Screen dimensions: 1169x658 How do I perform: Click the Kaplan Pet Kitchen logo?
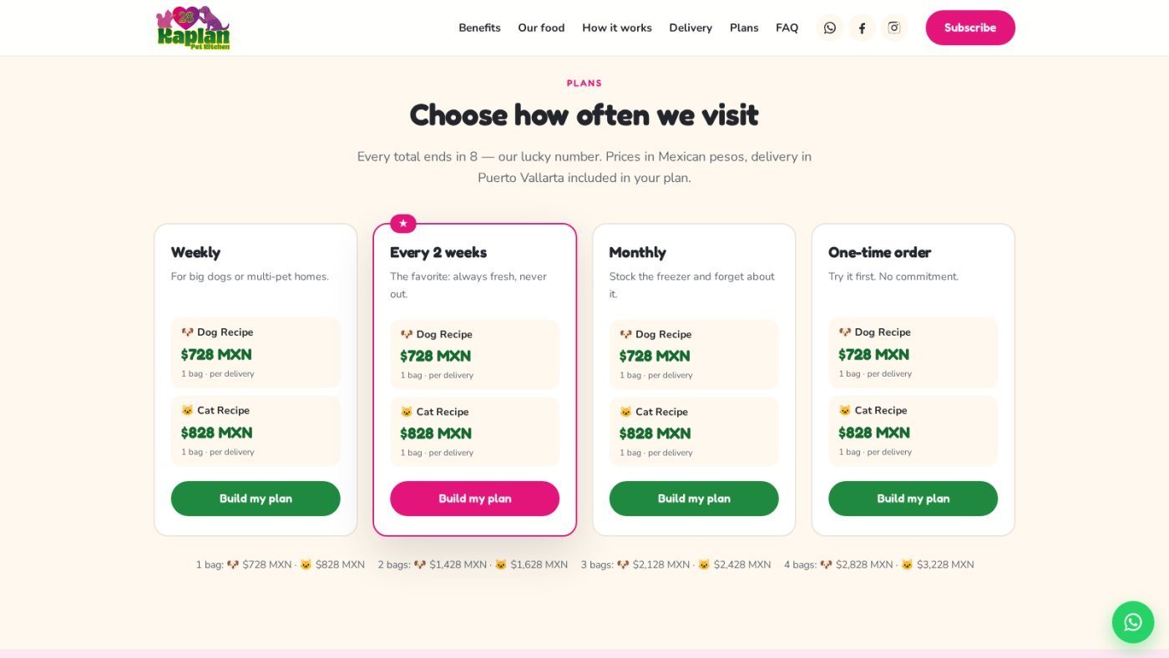(x=193, y=28)
